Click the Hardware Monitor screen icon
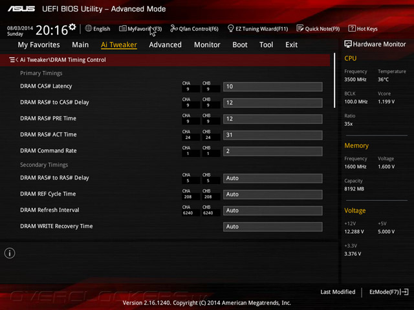414x310 pixels. (348, 44)
